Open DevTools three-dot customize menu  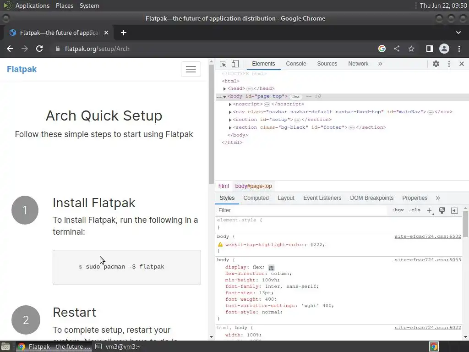click(x=449, y=64)
